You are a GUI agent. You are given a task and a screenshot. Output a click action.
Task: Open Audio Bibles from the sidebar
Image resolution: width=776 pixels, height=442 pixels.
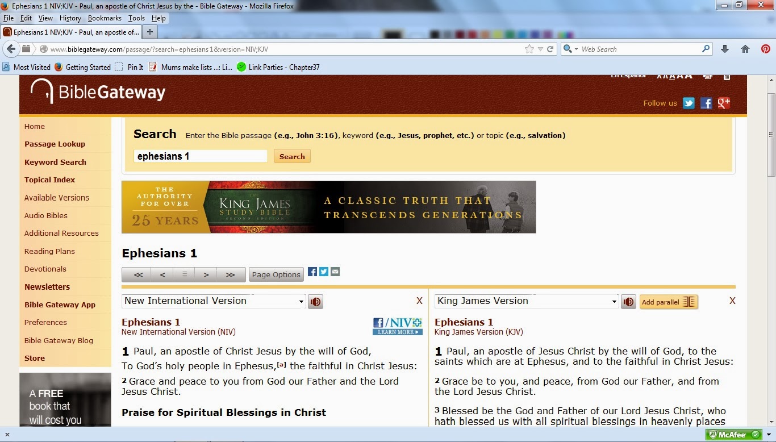(x=46, y=215)
